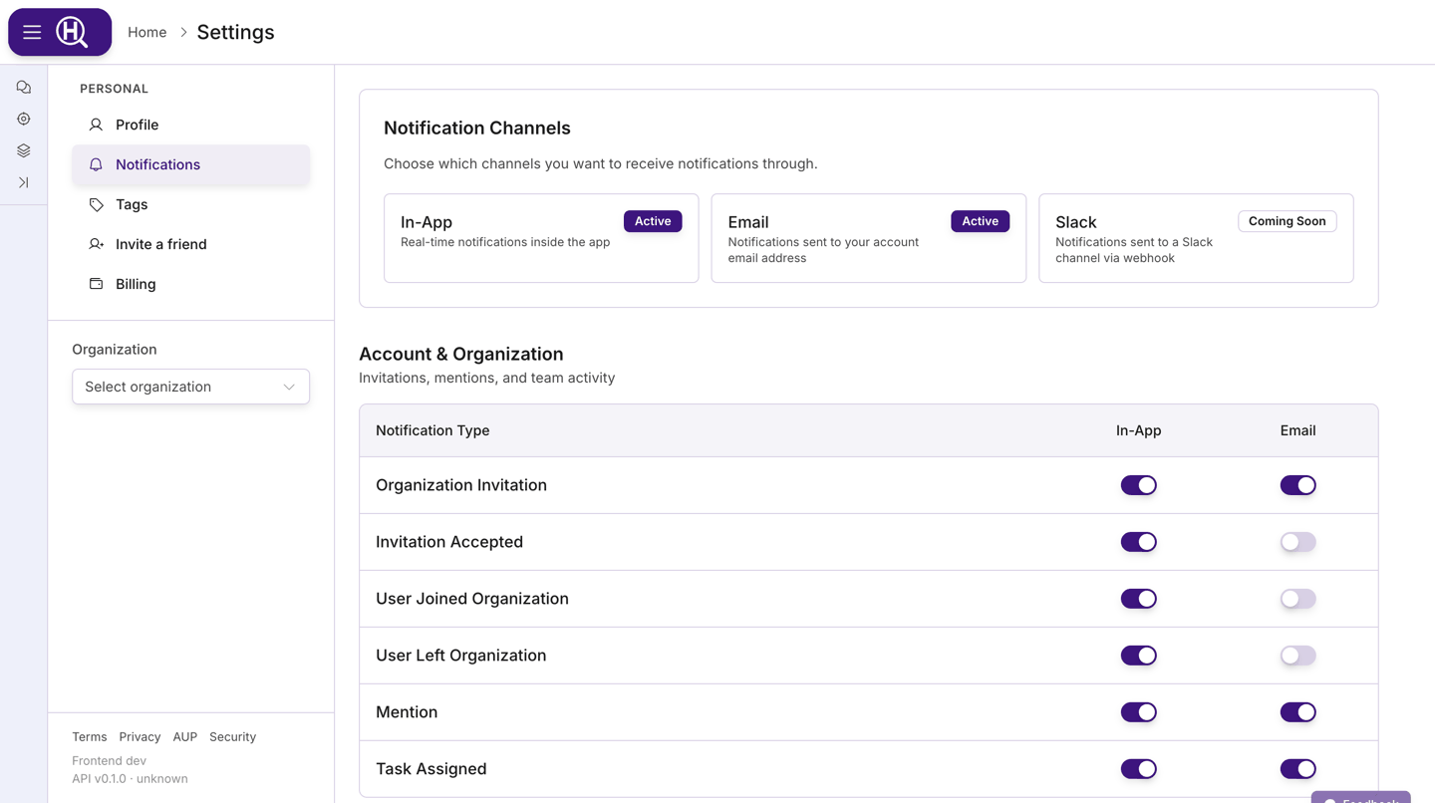
Task: Click the target icon in left rail
Action: tap(24, 119)
